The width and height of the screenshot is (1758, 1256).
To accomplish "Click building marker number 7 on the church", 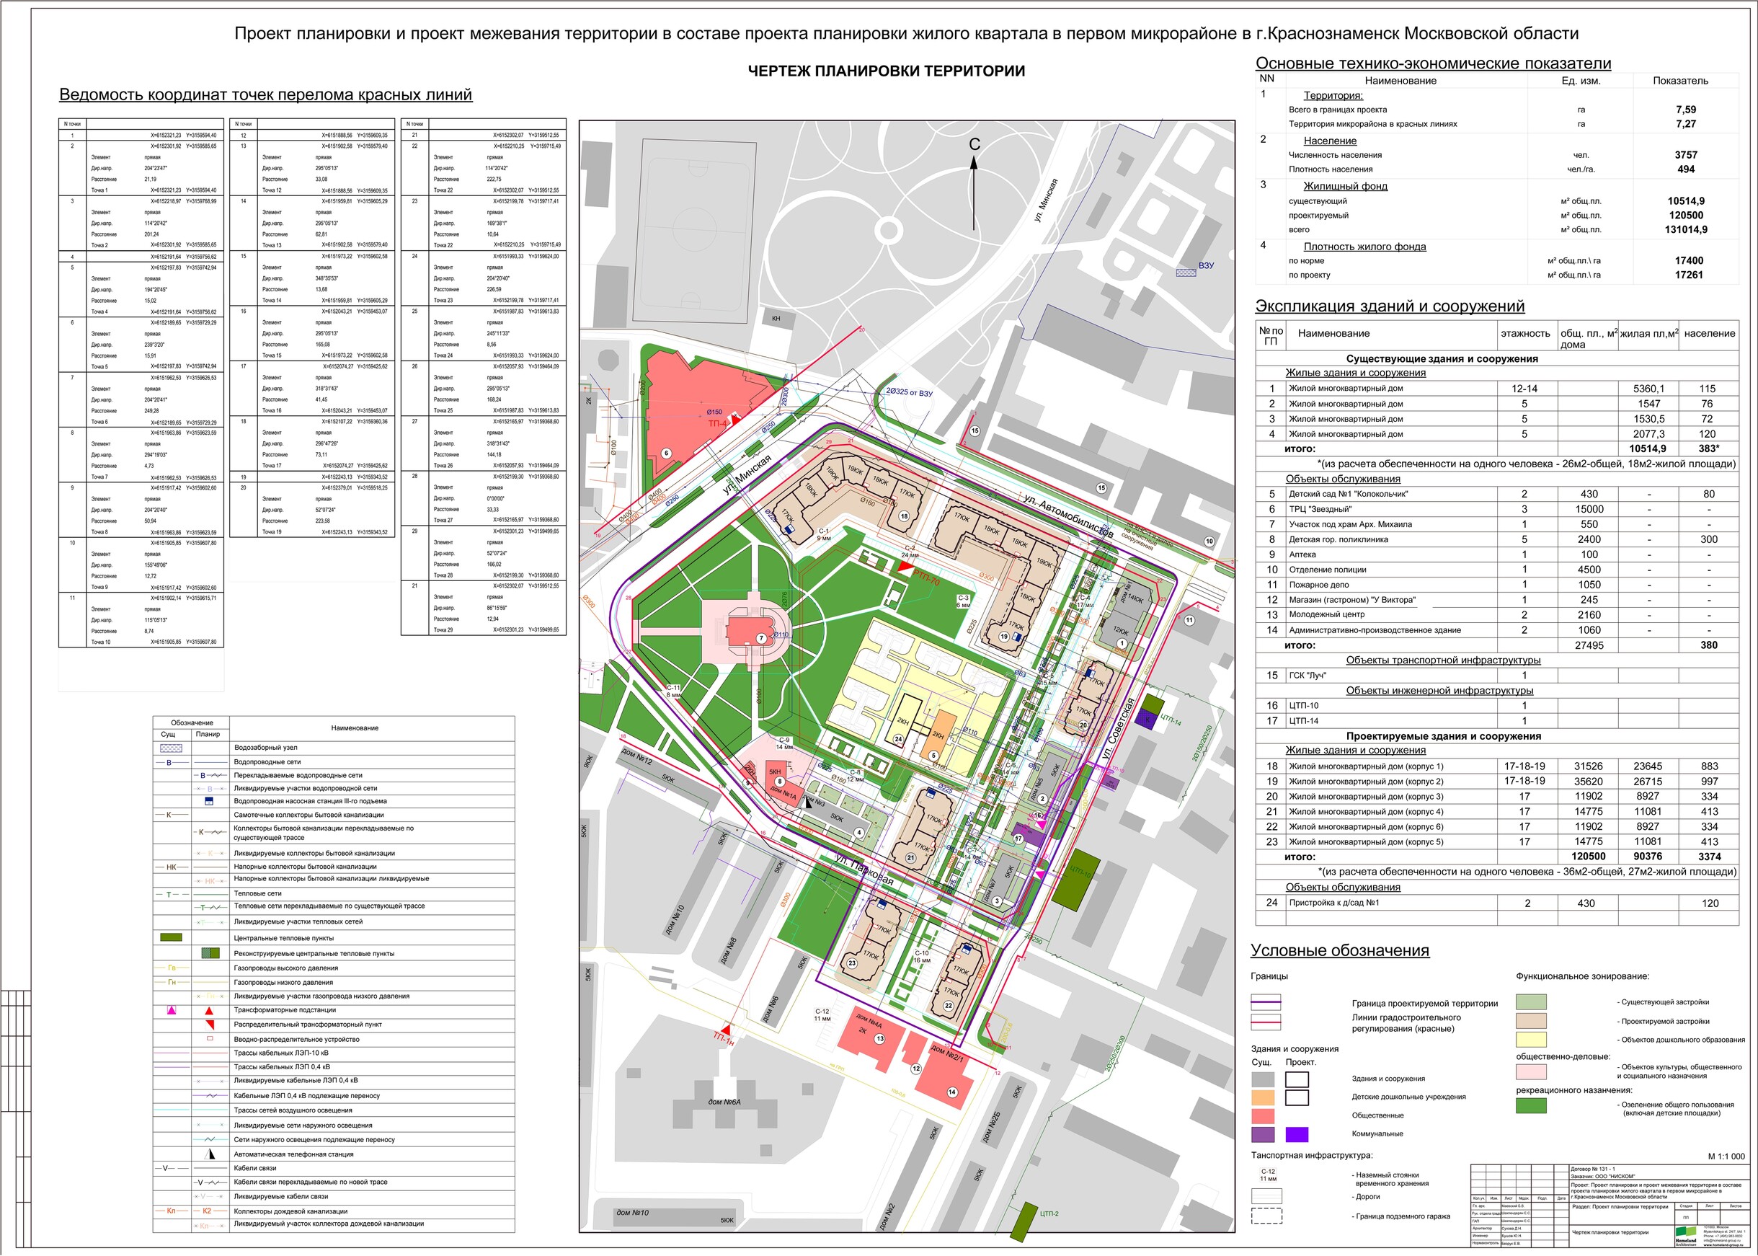I will (760, 639).
